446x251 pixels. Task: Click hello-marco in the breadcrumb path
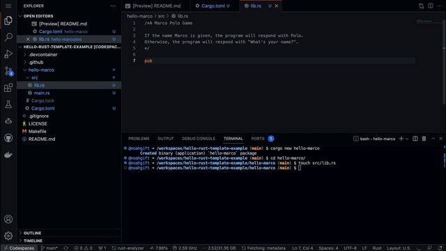pyautogui.click(x=139, y=16)
